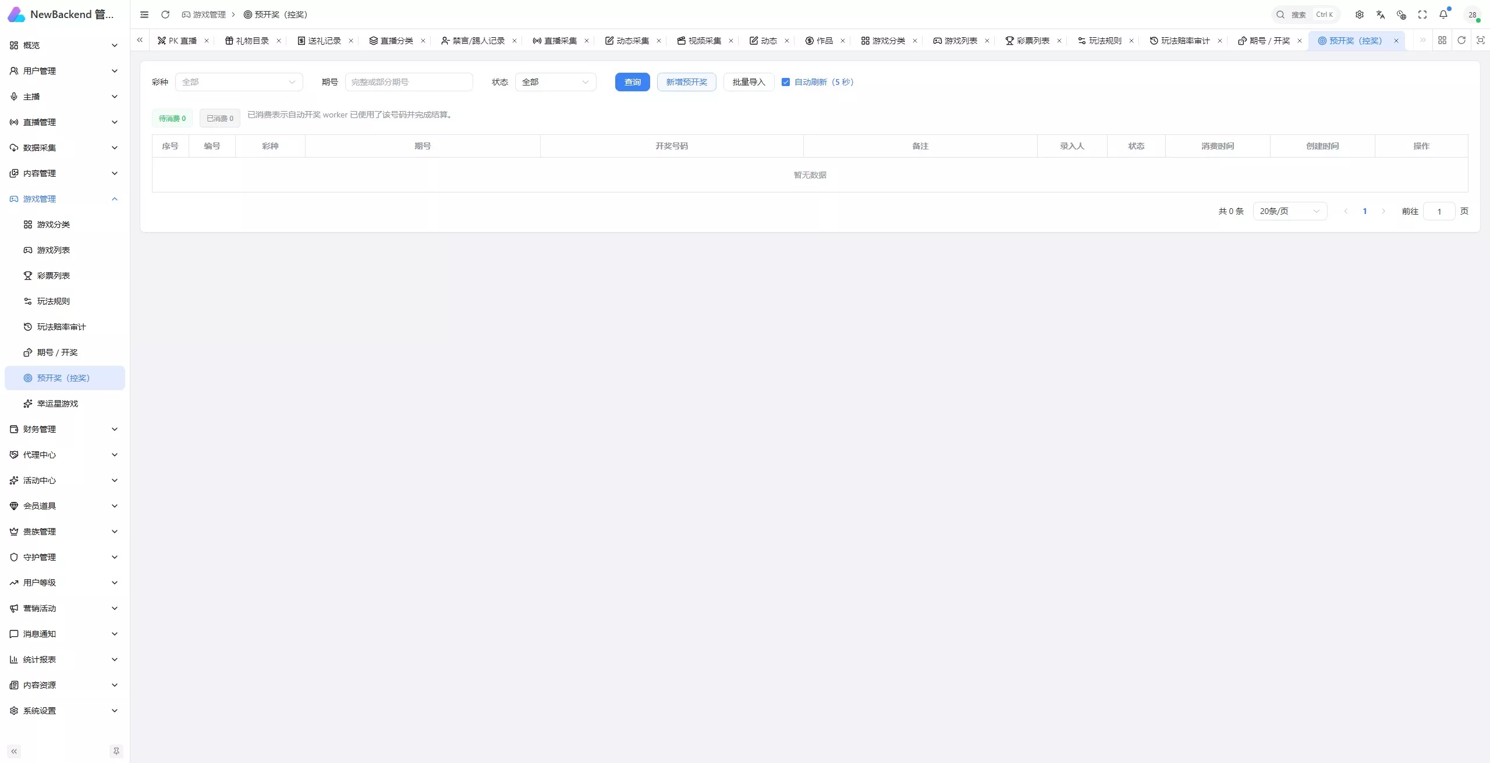Expand the 营销活动 sidebar menu

pos(65,608)
